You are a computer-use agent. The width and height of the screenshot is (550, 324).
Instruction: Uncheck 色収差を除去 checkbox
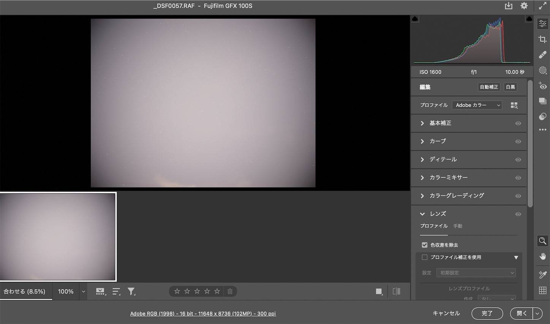424,245
